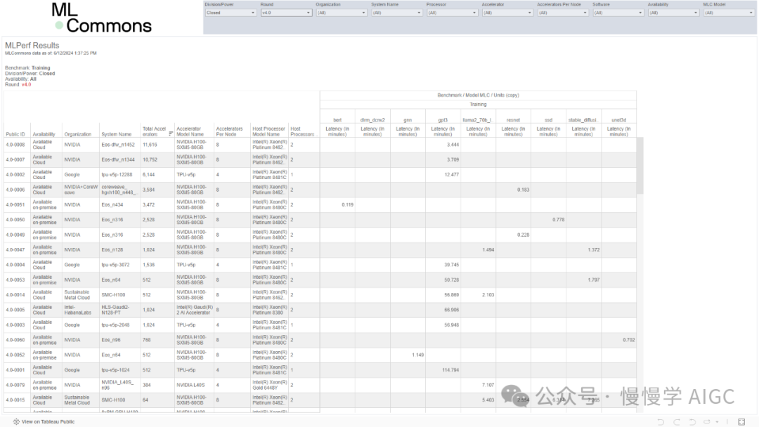Select gpt3 latency value 114.794
Screen dimensions: 759x427
[x=450, y=370]
